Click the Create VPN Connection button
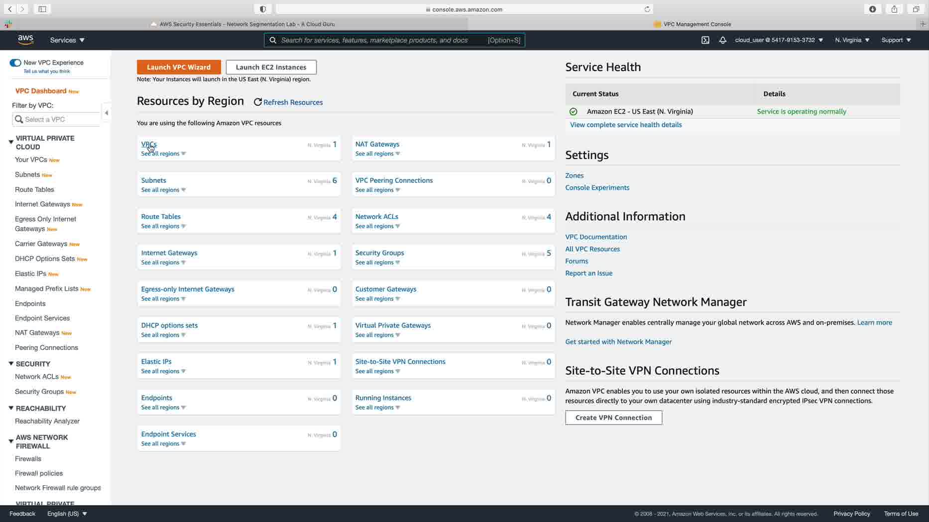Image resolution: width=929 pixels, height=522 pixels. tap(613, 418)
